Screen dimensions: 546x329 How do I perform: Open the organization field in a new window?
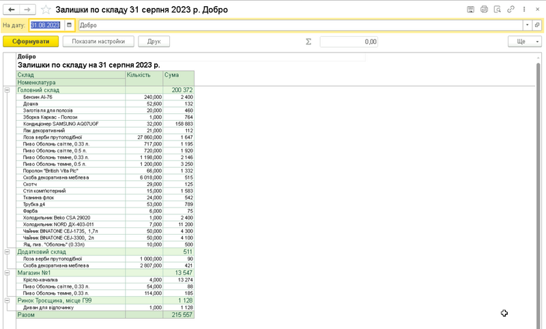point(537,25)
